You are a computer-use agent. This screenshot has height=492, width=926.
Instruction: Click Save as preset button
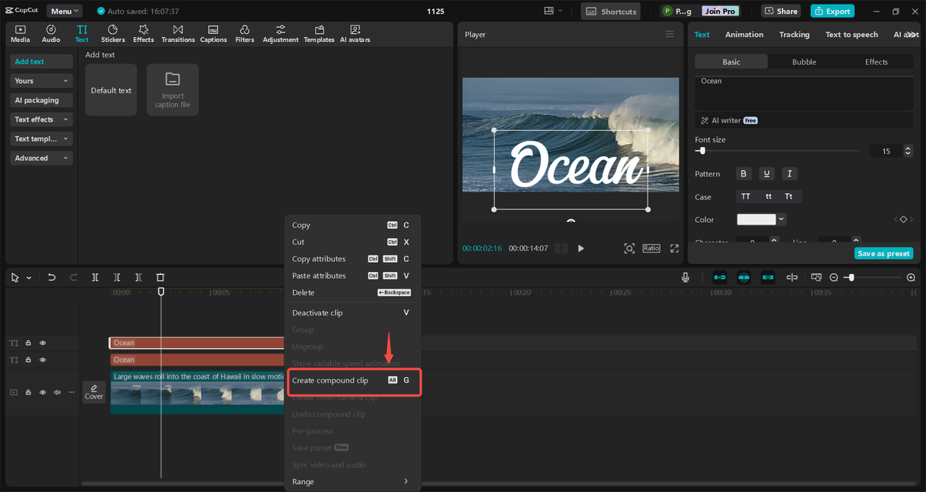[883, 253]
